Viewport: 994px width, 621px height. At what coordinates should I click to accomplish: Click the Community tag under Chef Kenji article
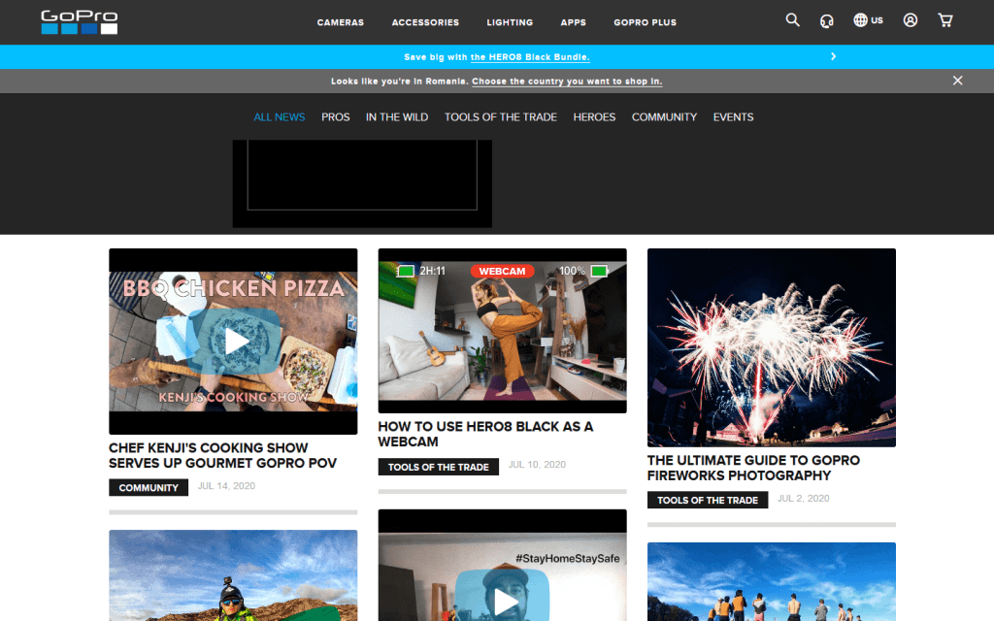pos(149,488)
